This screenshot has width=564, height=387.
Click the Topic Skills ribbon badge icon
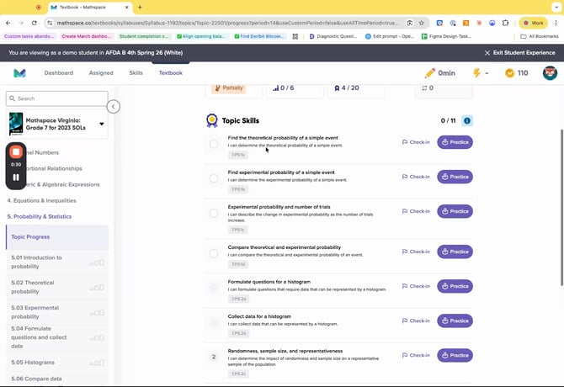pyautogui.click(x=212, y=121)
